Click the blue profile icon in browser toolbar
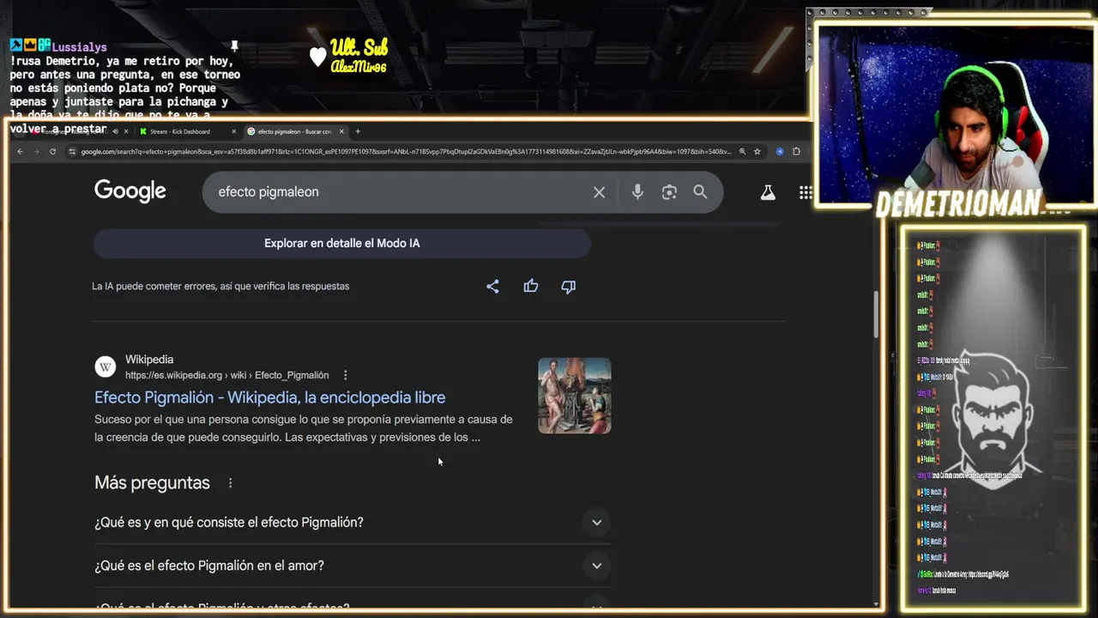This screenshot has height=618, width=1098. [780, 152]
